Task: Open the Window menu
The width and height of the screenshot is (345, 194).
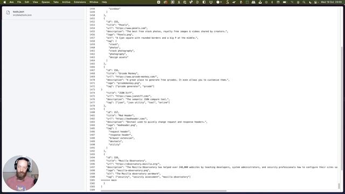Action: [x=94, y=2]
